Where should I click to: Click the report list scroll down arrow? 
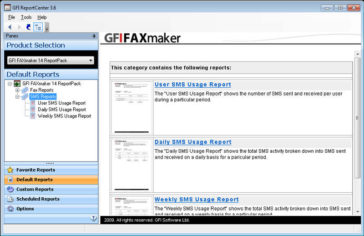click(x=358, y=211)
